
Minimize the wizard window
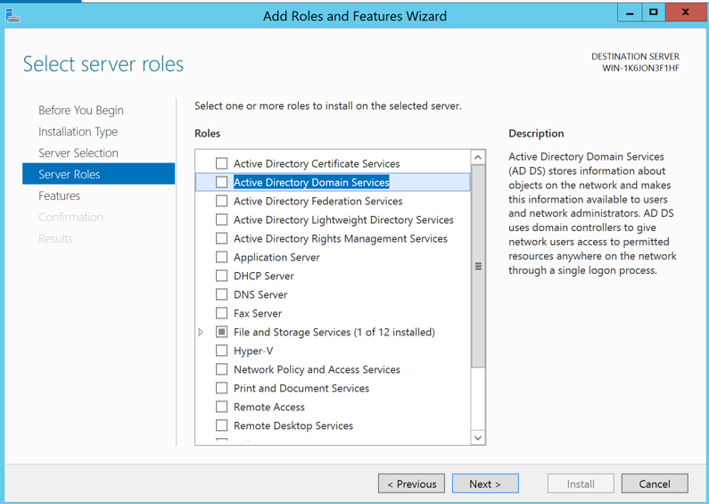[x=630, y=13]
